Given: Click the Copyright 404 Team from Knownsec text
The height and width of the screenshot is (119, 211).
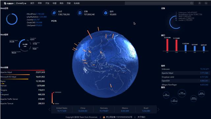Looking at the screenshot, I should [81, 117].
